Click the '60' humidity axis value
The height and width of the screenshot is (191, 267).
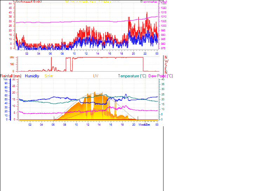(6, 95)
